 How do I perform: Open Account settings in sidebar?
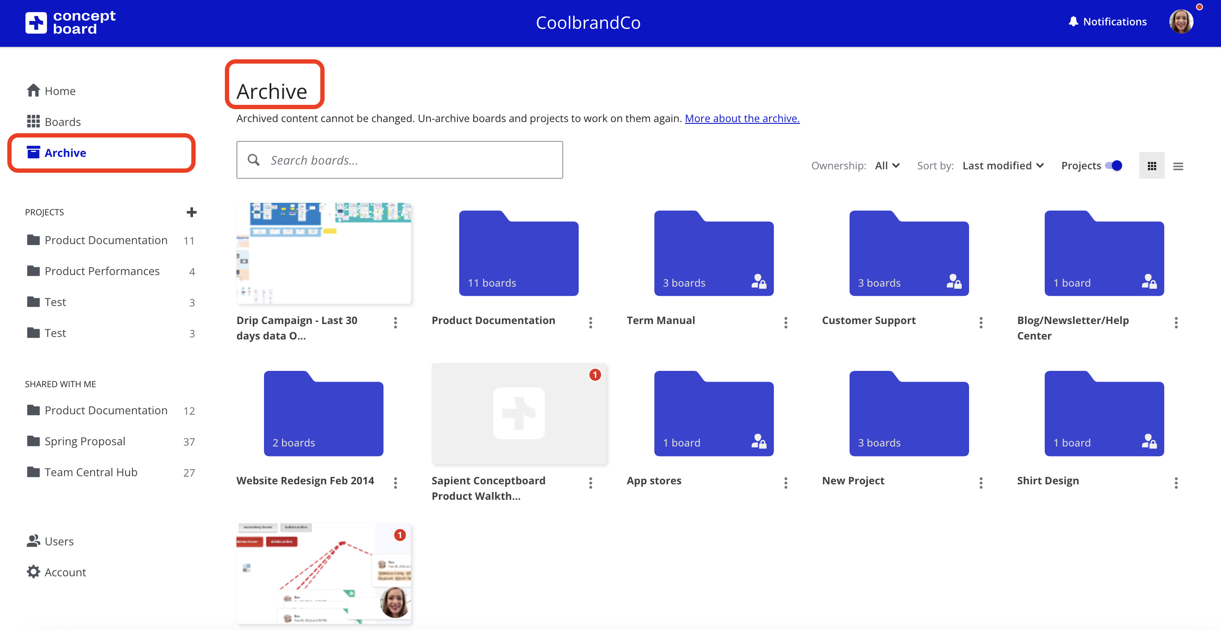[65, 572]
